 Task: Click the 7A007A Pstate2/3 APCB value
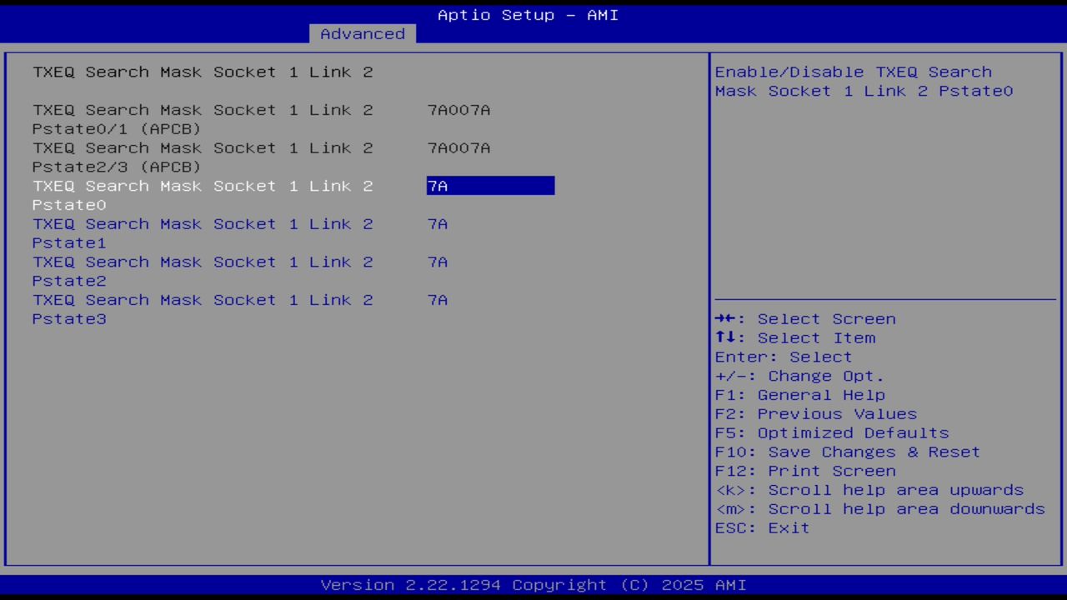click(458, 147)
